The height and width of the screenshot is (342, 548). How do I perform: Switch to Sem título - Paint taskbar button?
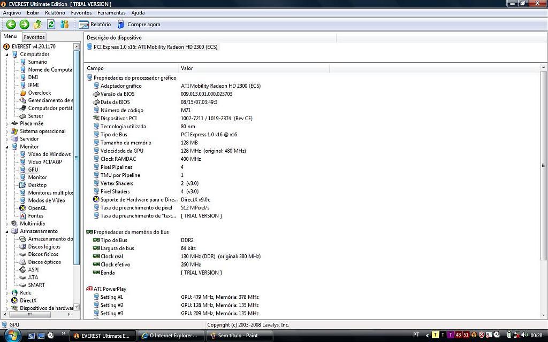click(240, 336)
